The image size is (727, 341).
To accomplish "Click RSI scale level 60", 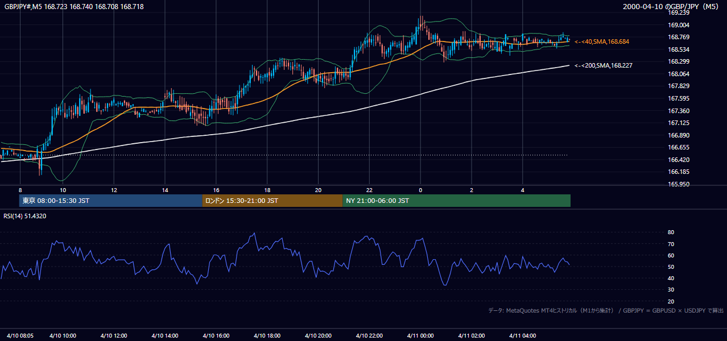I will point(671,255).
